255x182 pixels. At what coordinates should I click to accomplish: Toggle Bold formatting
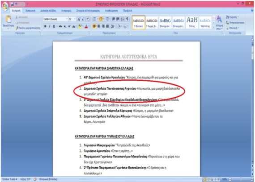(x=45, y=26)
